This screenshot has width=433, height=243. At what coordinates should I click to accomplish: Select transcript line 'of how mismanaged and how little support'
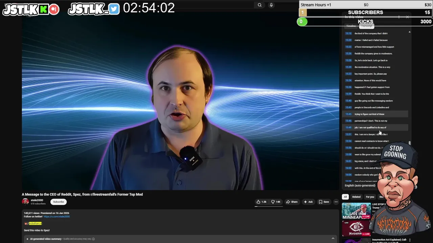[x=374, y=47]
